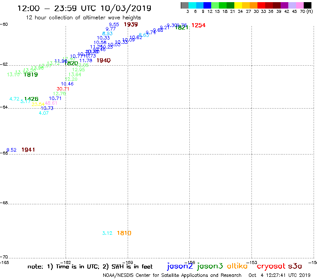Click the red cryosat pass time 1254

tap(198, 25)
